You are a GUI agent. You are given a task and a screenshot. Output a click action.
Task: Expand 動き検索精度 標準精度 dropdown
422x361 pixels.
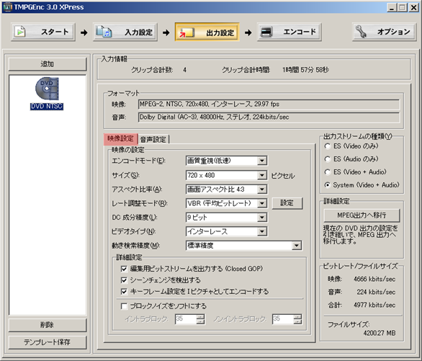(x=297, y=245)
